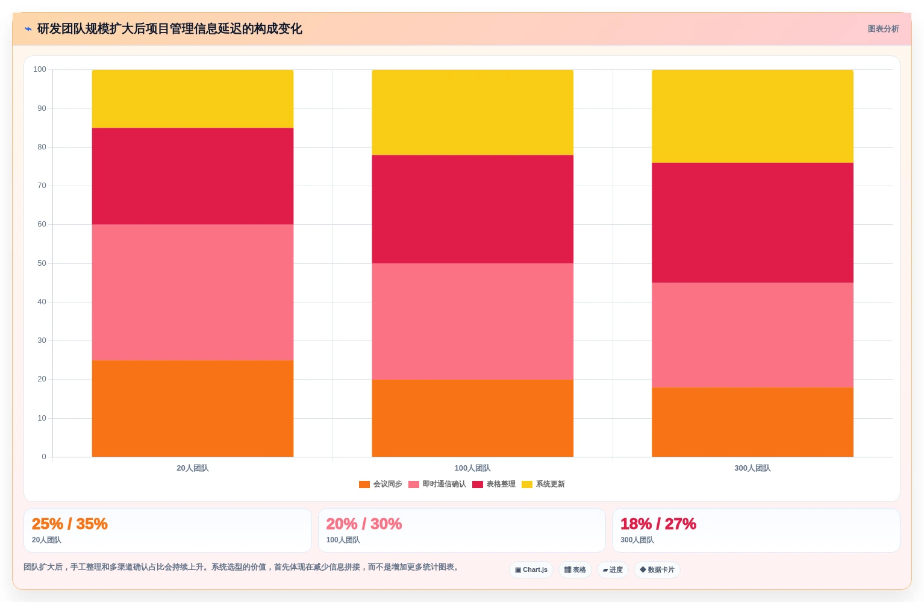Click the 300人团队 x-axis label
924x602 pixels.
753,468
